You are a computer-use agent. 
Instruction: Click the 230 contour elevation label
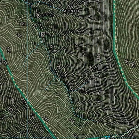32,116
